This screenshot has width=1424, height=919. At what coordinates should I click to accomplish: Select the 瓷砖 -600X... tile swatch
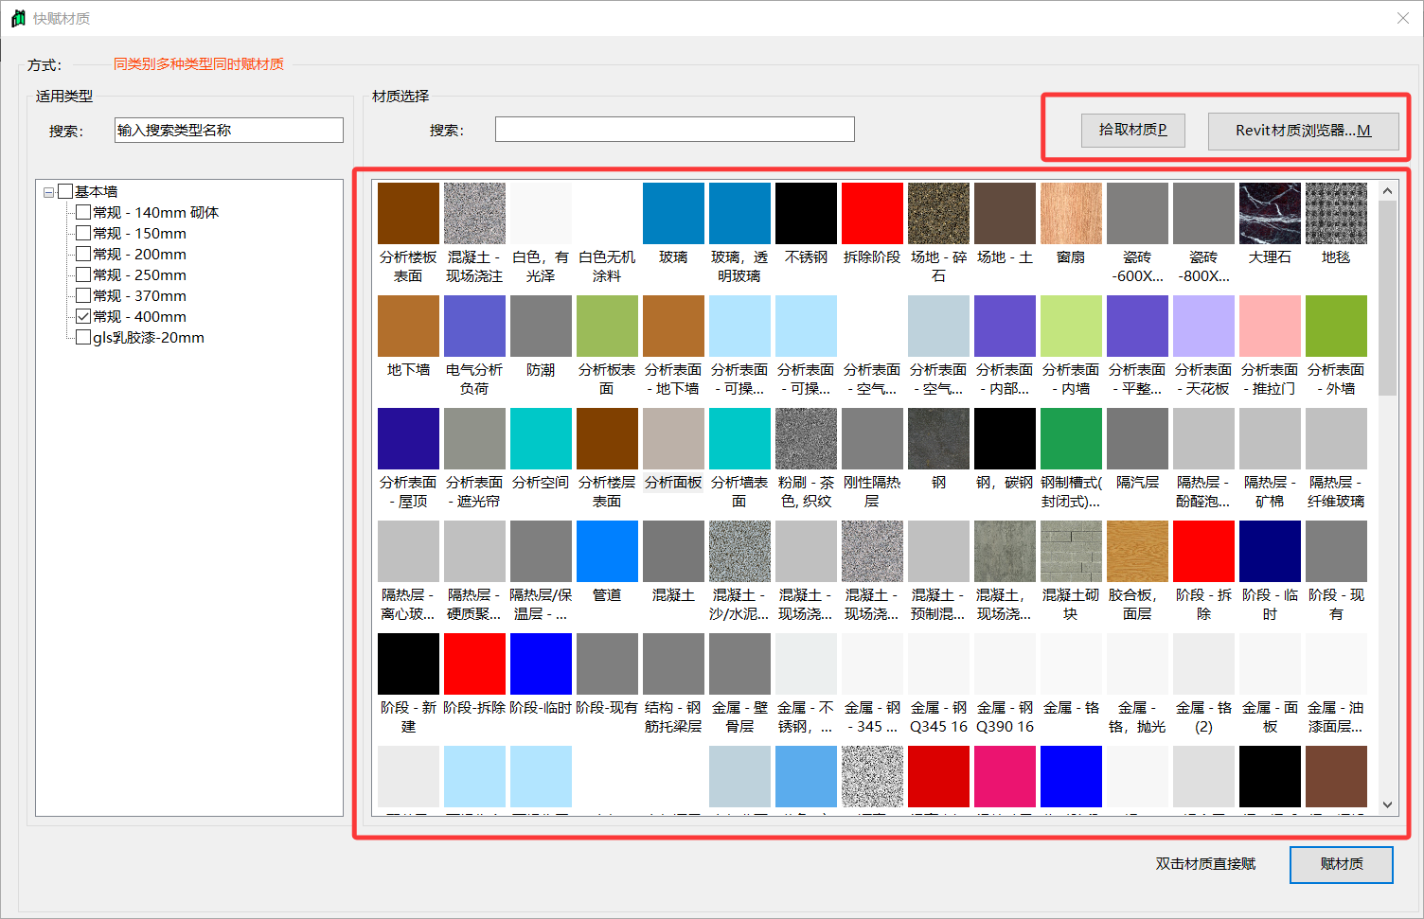tap(1137, 214)
